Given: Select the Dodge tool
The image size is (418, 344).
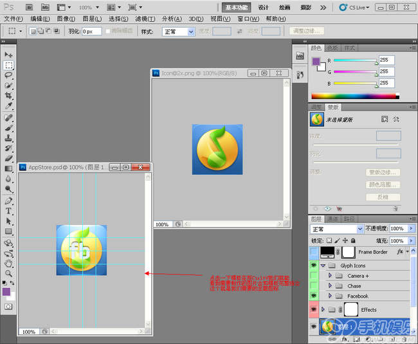Looking at the screenshot, I should (x=8, y=189).
